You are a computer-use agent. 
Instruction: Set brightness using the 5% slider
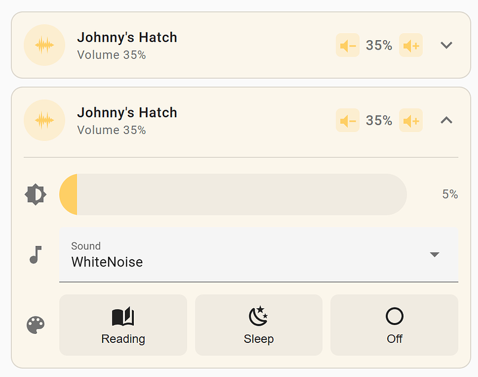coord(233,194)
